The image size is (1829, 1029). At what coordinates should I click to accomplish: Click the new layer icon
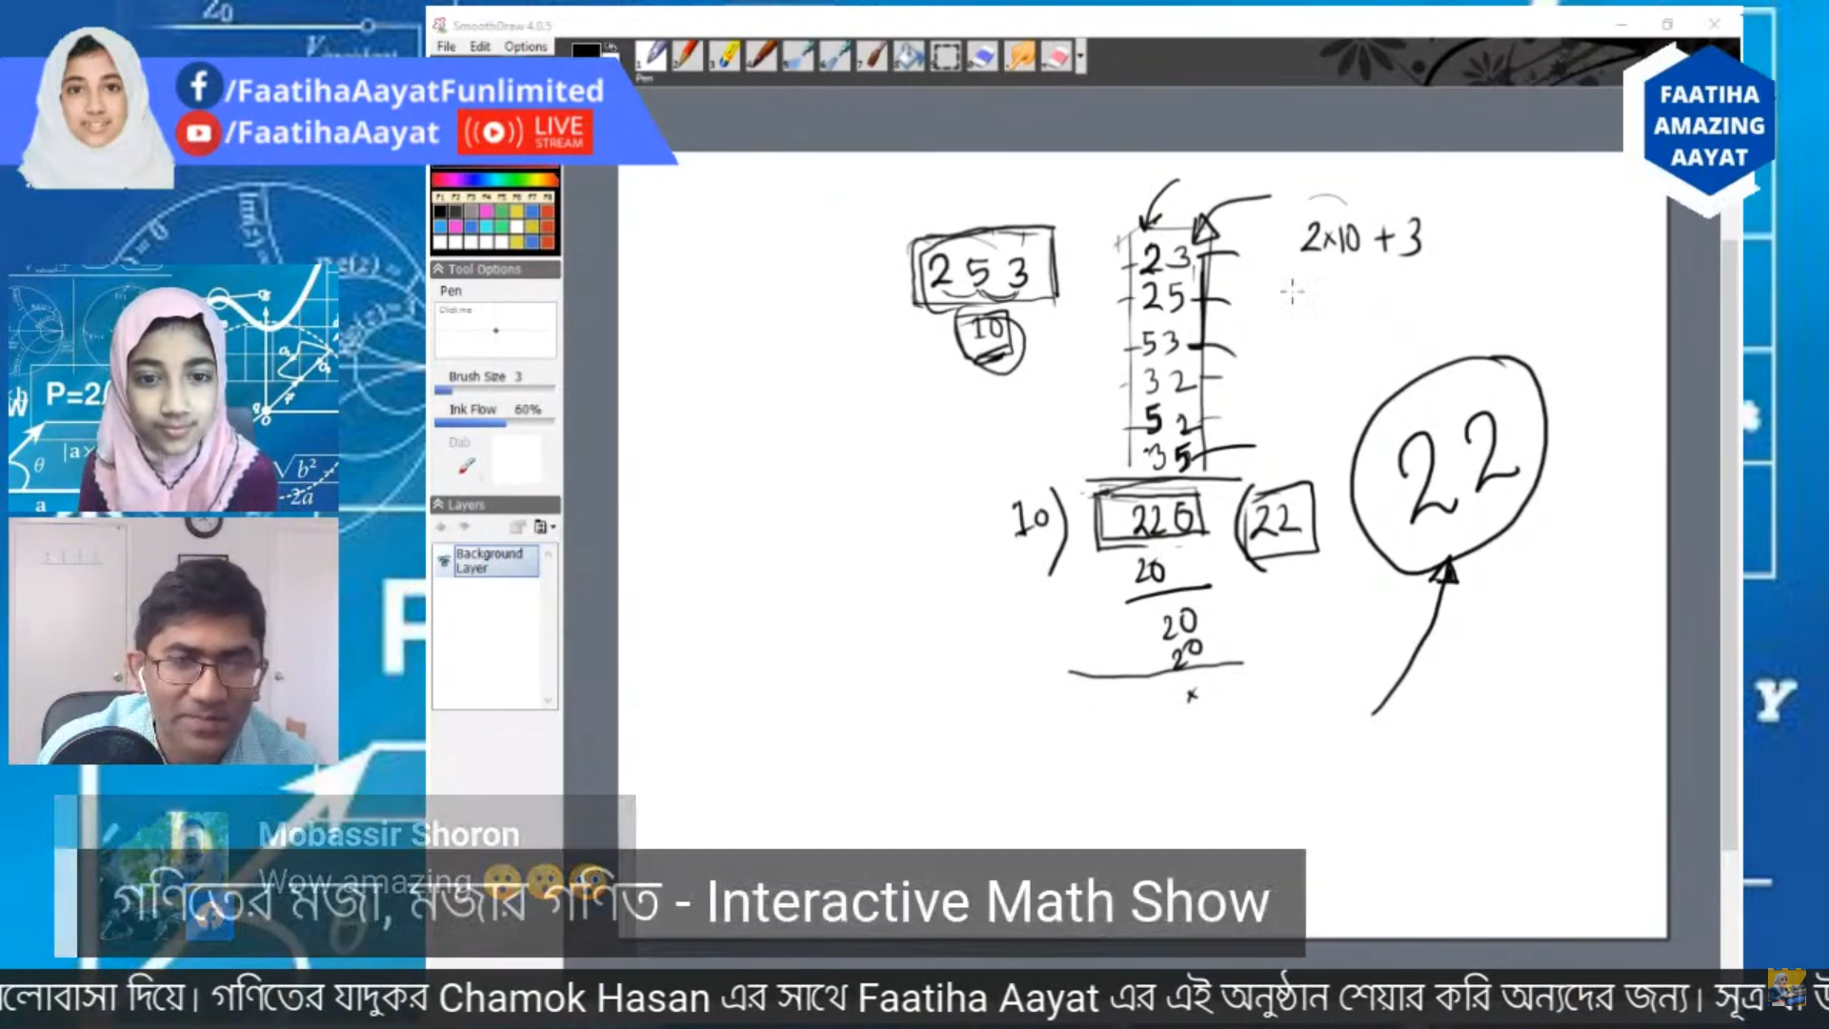point(517,527)
